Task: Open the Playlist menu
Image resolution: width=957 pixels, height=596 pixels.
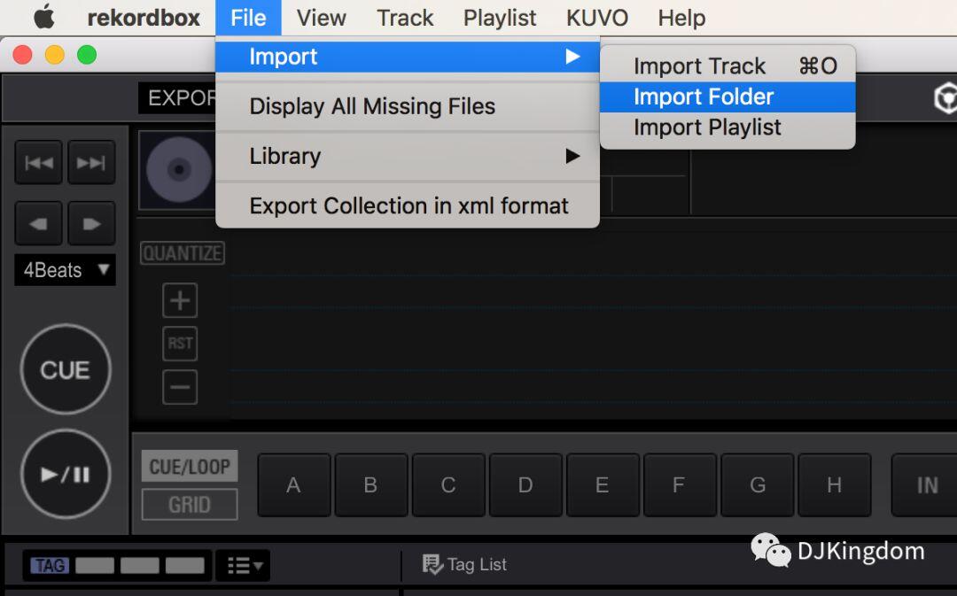Action: (500, 18)
